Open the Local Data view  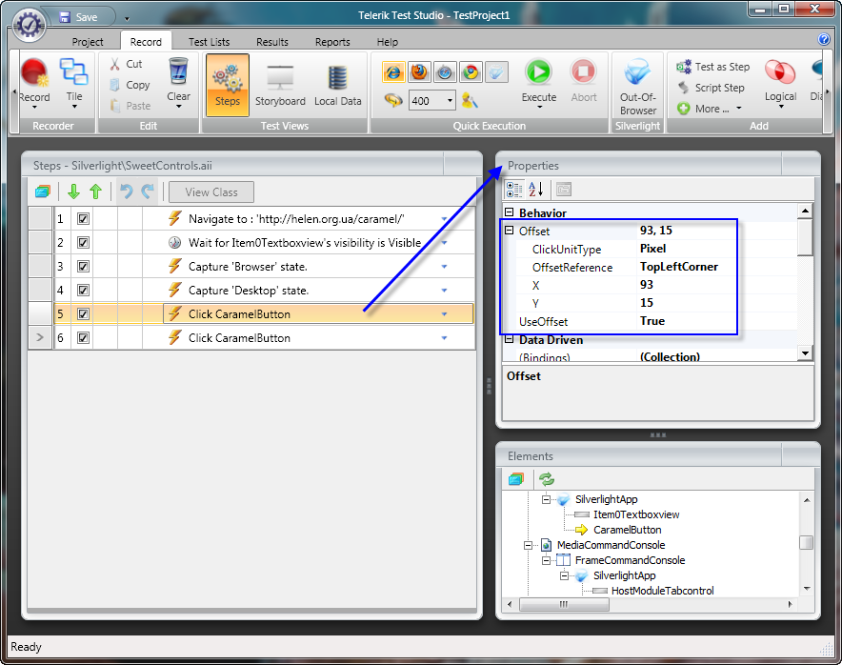[338, 85]
